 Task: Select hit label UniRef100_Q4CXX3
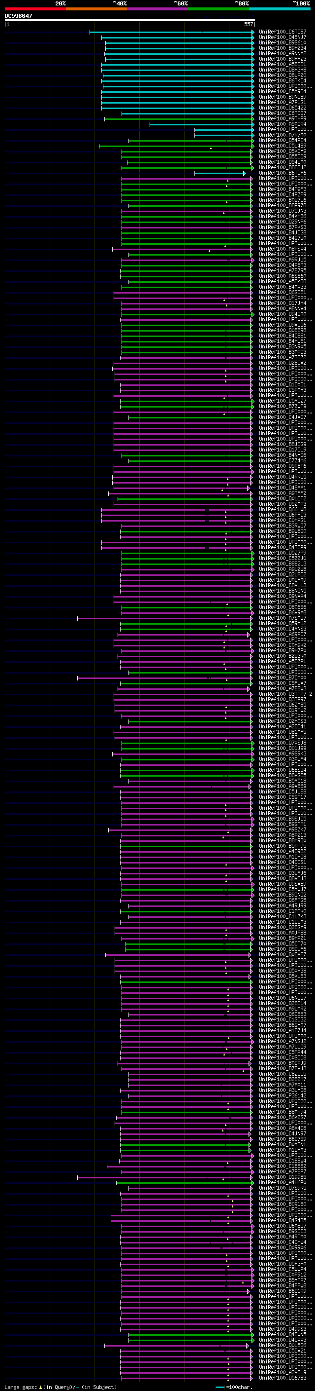282,1340
